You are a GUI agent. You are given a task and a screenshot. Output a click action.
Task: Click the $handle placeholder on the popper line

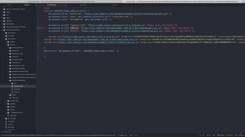pos(74,28)
